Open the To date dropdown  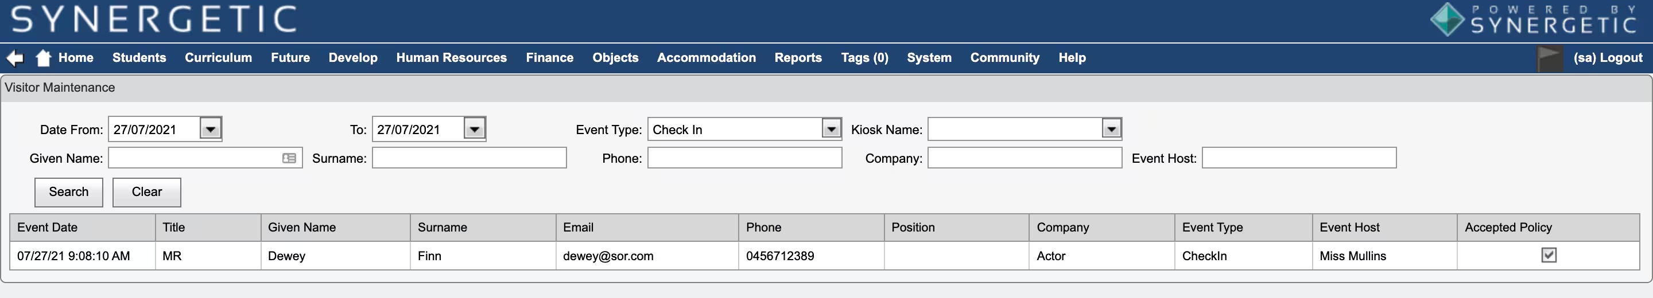pyautogui.click(x=474, y=130)
